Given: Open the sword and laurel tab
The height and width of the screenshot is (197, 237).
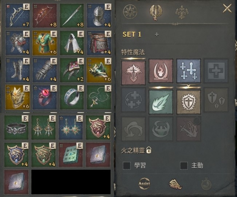Looking at the screenshot, I should pyautogui.click(x=155, y=12).
